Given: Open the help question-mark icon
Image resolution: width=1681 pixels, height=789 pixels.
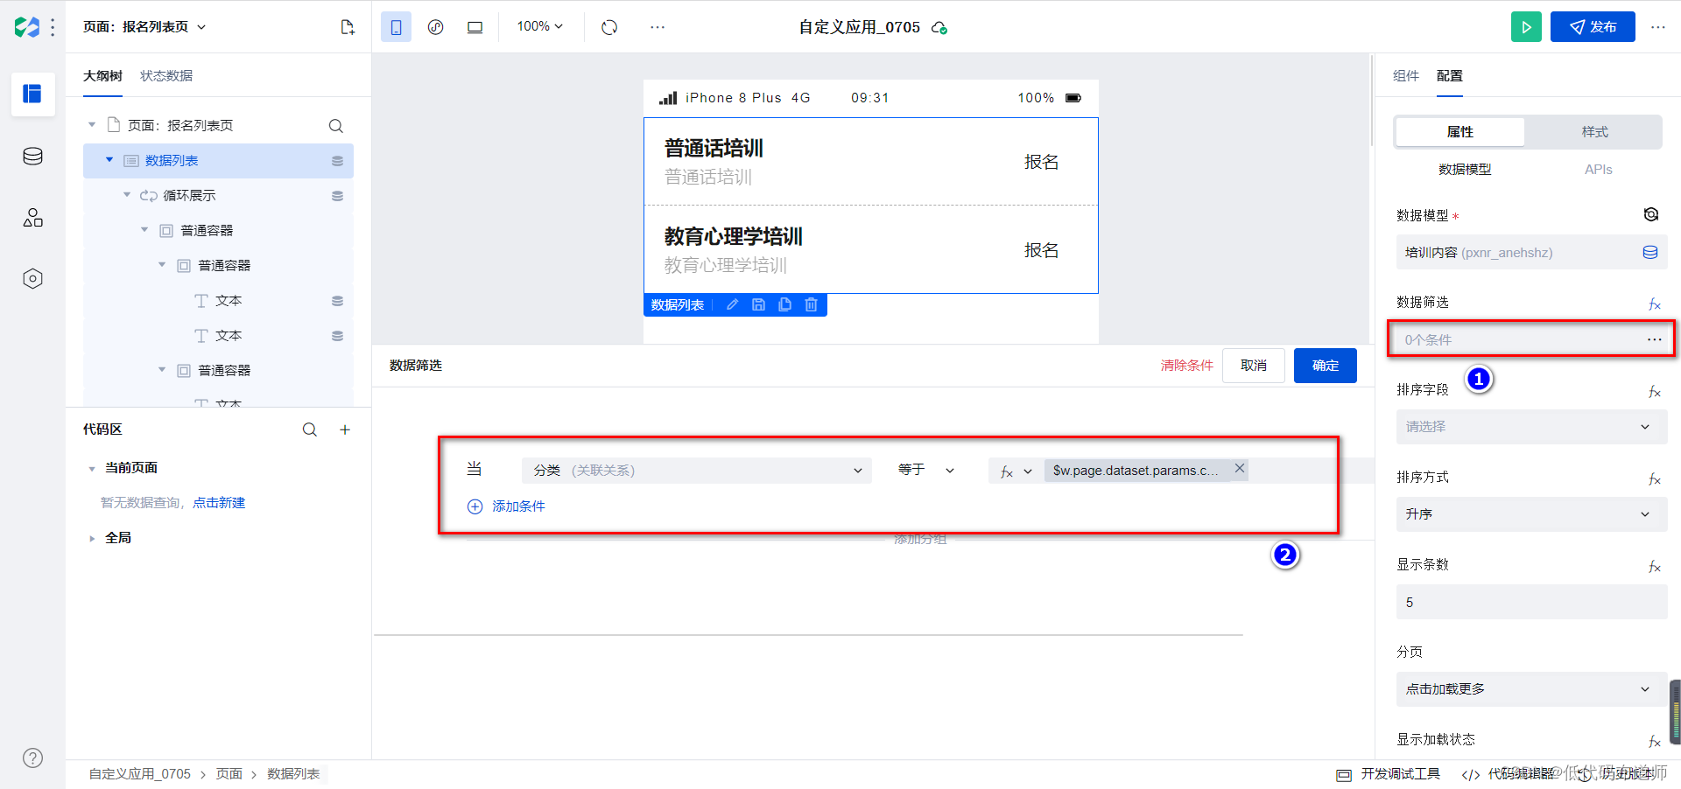Looking at the screenshot, I should [32, 758].
